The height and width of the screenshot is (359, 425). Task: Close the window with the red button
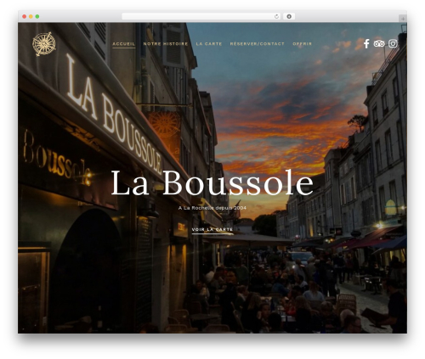(25, 16)
